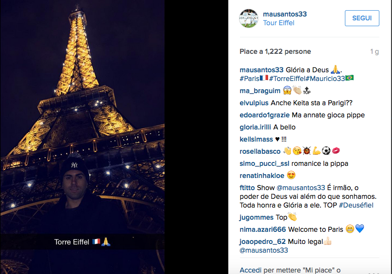Open the Eiffel Tower selfie photo

click(x=83, y=137)
